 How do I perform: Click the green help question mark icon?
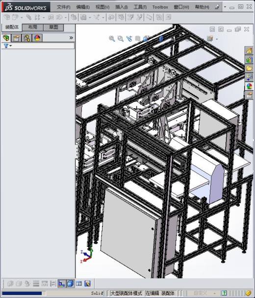coord(224,293)
